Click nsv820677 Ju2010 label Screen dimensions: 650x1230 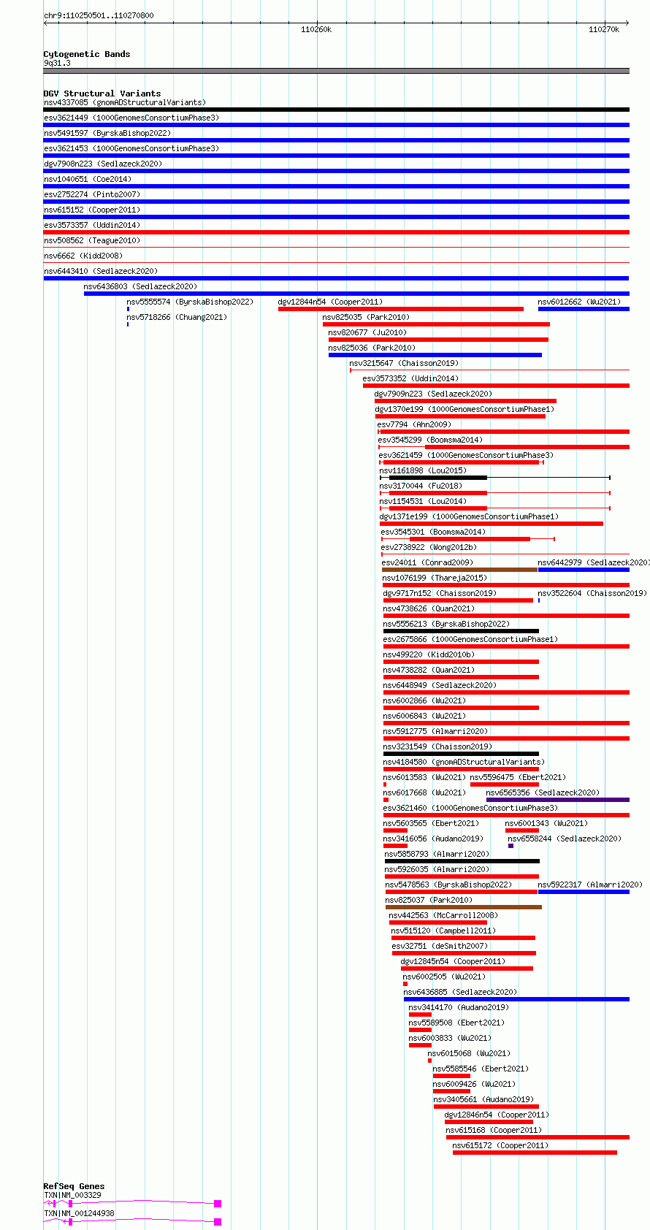click(x=367, y=332)
